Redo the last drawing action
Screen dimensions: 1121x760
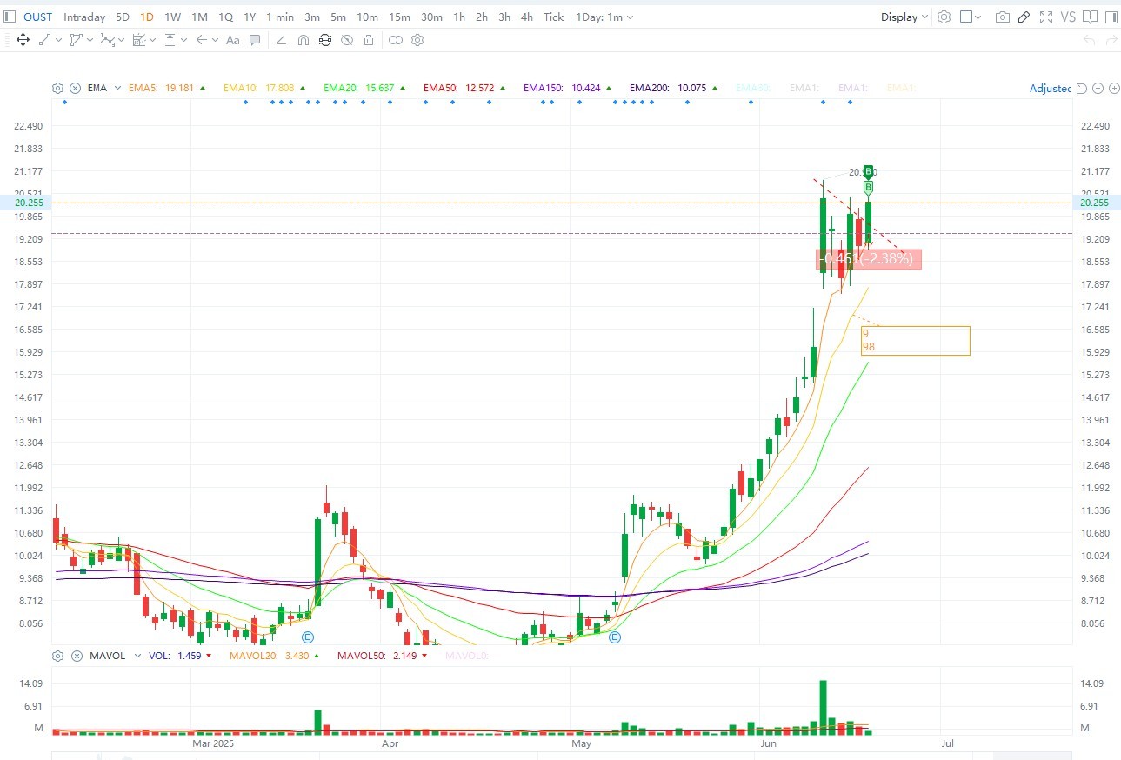1111,40
